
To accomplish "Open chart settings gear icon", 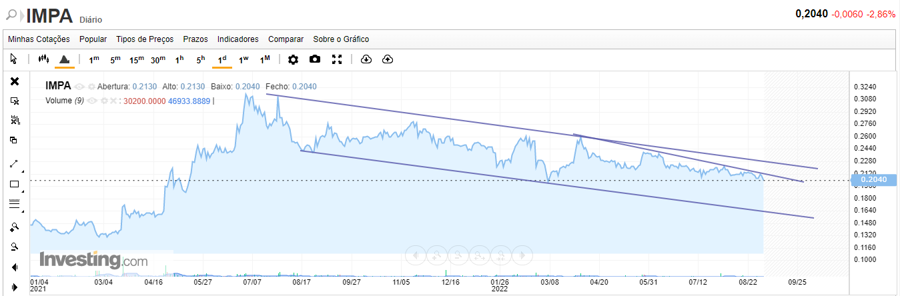I will tap(293, 59).
